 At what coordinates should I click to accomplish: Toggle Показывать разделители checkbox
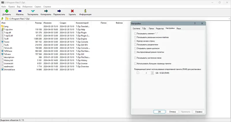(x=135, y=45)
